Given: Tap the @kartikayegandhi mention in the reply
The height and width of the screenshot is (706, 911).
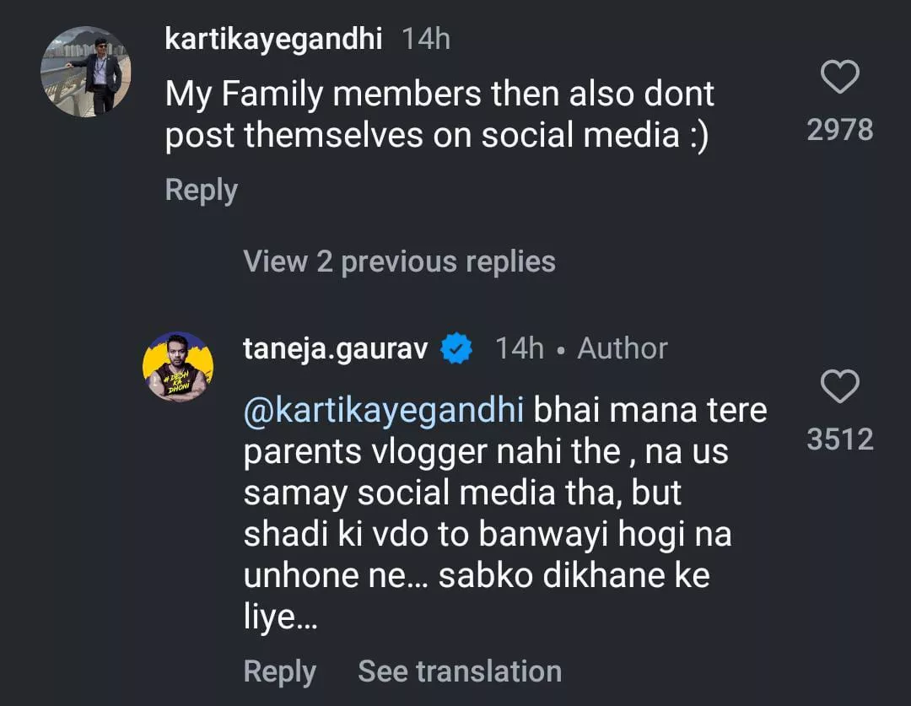Looking at the screenshot, I should (x=384, y=411).
